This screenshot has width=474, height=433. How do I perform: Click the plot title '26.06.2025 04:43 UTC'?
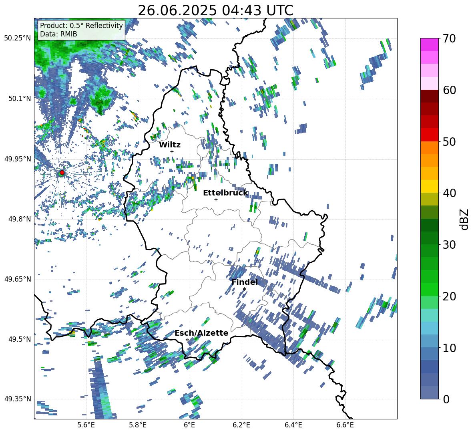(215, 10)
